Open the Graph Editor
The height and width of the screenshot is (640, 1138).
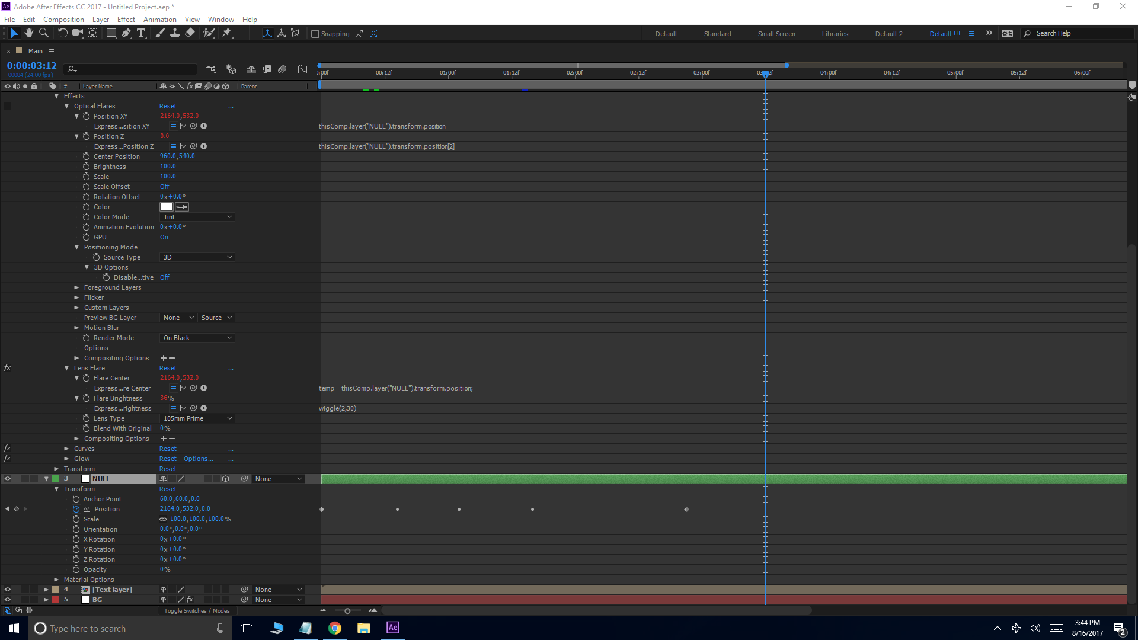pyautogui.click(x=302, y=69)
